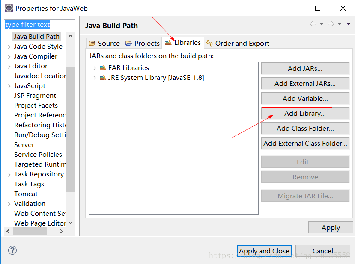This screenshot has width=355, height=264.
Task: Open the back history dropdown arrow
Action: coord(322,24)
